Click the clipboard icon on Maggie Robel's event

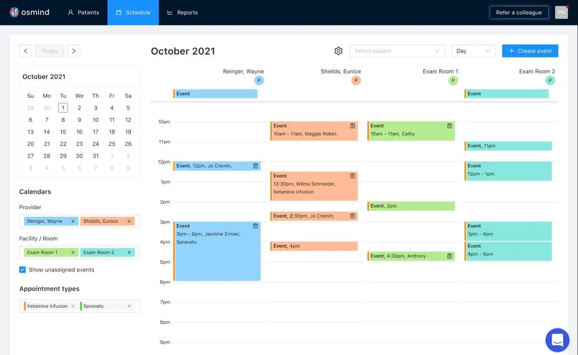pyautogui.click(x=352, y=126)
